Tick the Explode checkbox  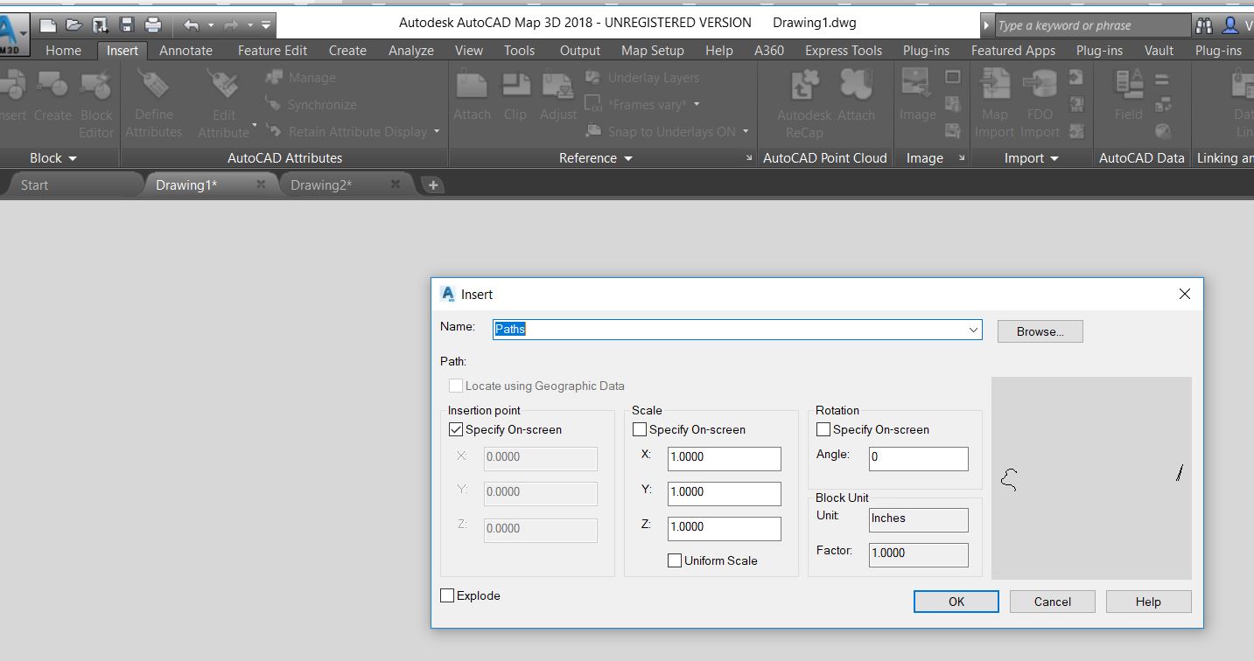coord(447,595)
